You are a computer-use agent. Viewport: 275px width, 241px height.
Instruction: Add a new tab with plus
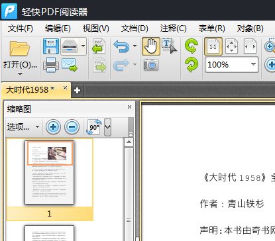click(77, 91)
